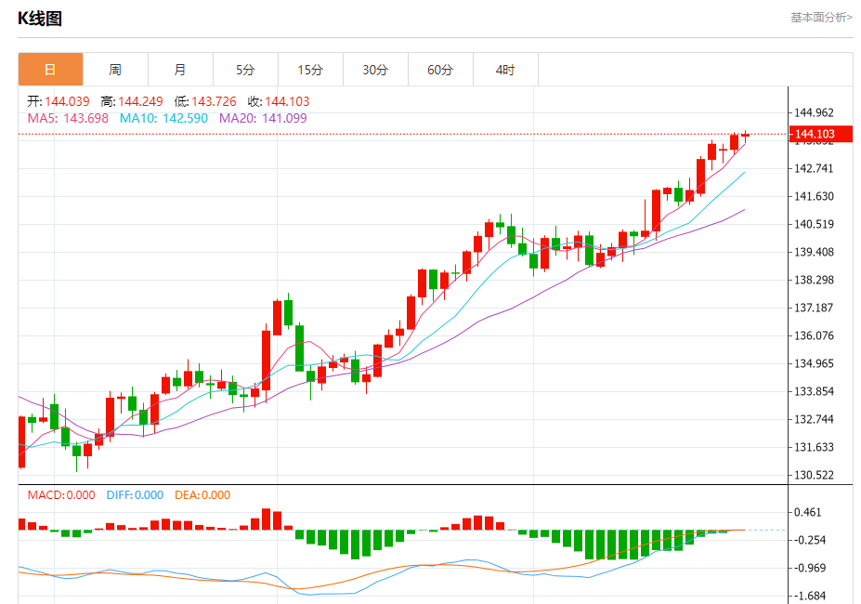The image size is (861, 604).
Task: Click the MA10 indicator label
Action: (163, 118)
